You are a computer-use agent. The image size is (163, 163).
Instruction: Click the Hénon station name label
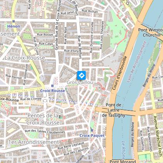[x=14, y=26]
